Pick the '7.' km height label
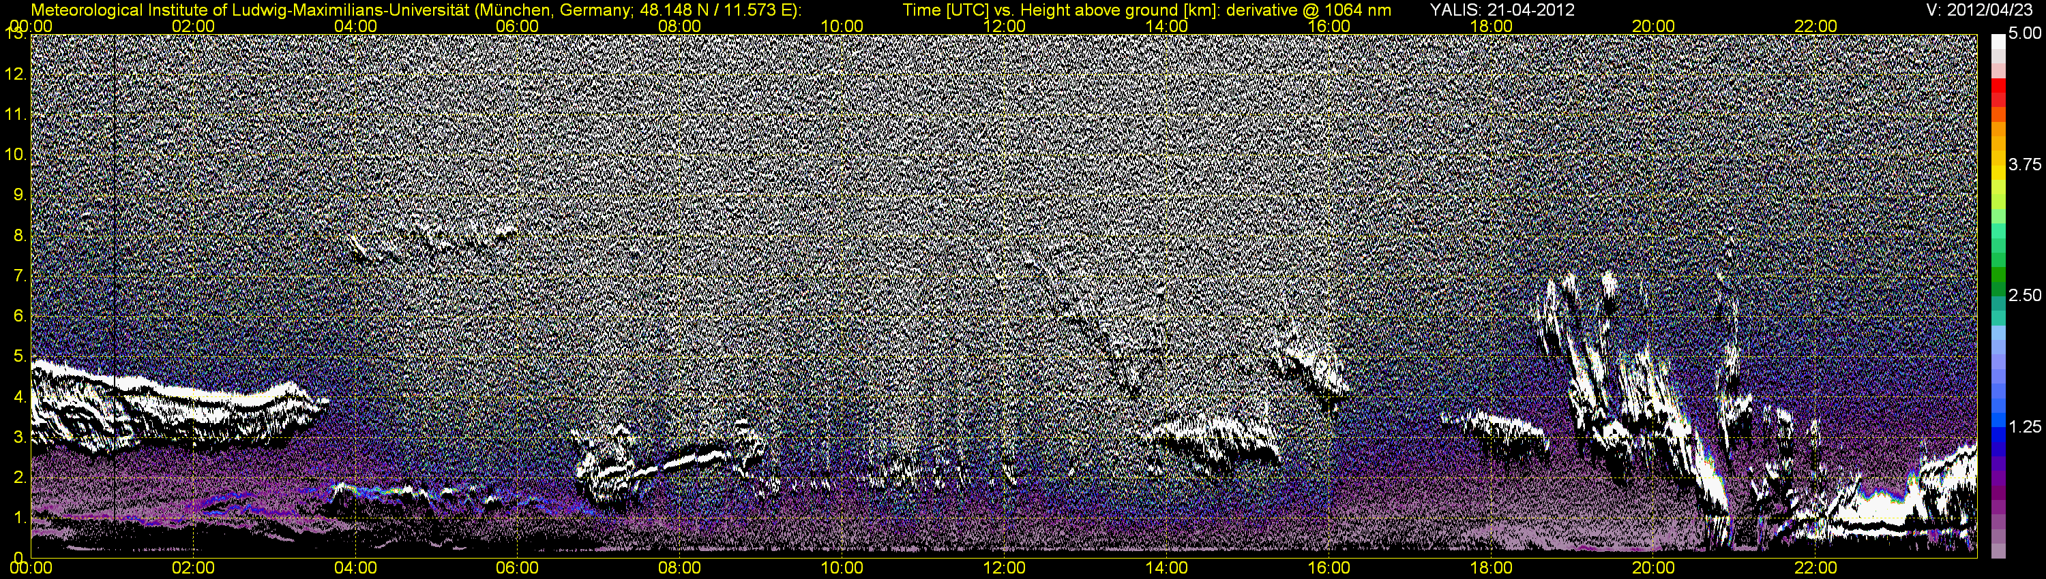 click(x=20, y=275)
